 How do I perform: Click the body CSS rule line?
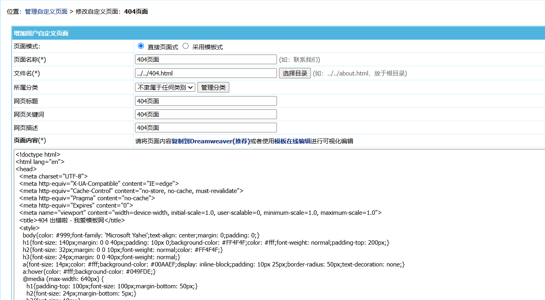click(141, 235)
